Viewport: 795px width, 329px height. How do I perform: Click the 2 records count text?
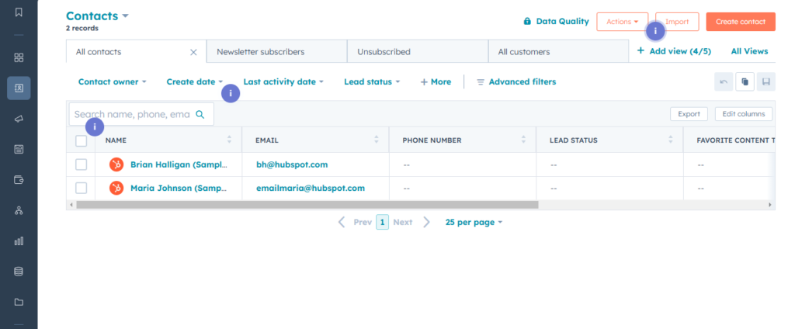(82, 29)
